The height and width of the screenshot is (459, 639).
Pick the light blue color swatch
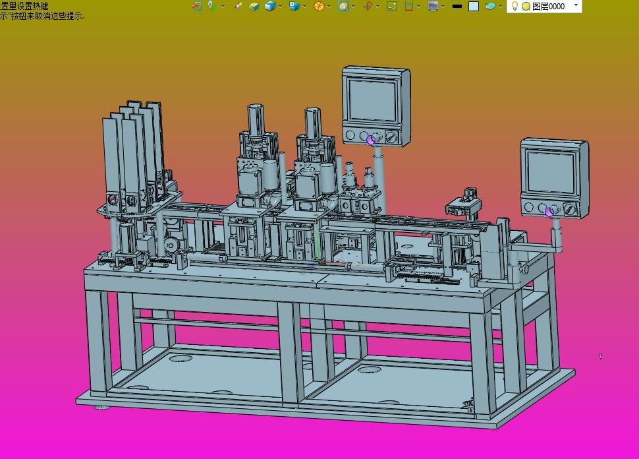tap(474, 6)
